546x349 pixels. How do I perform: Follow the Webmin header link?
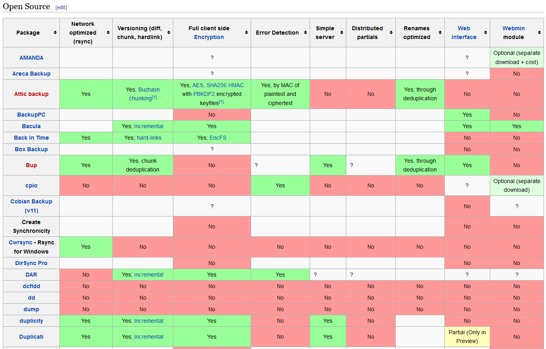pos(513,28)
